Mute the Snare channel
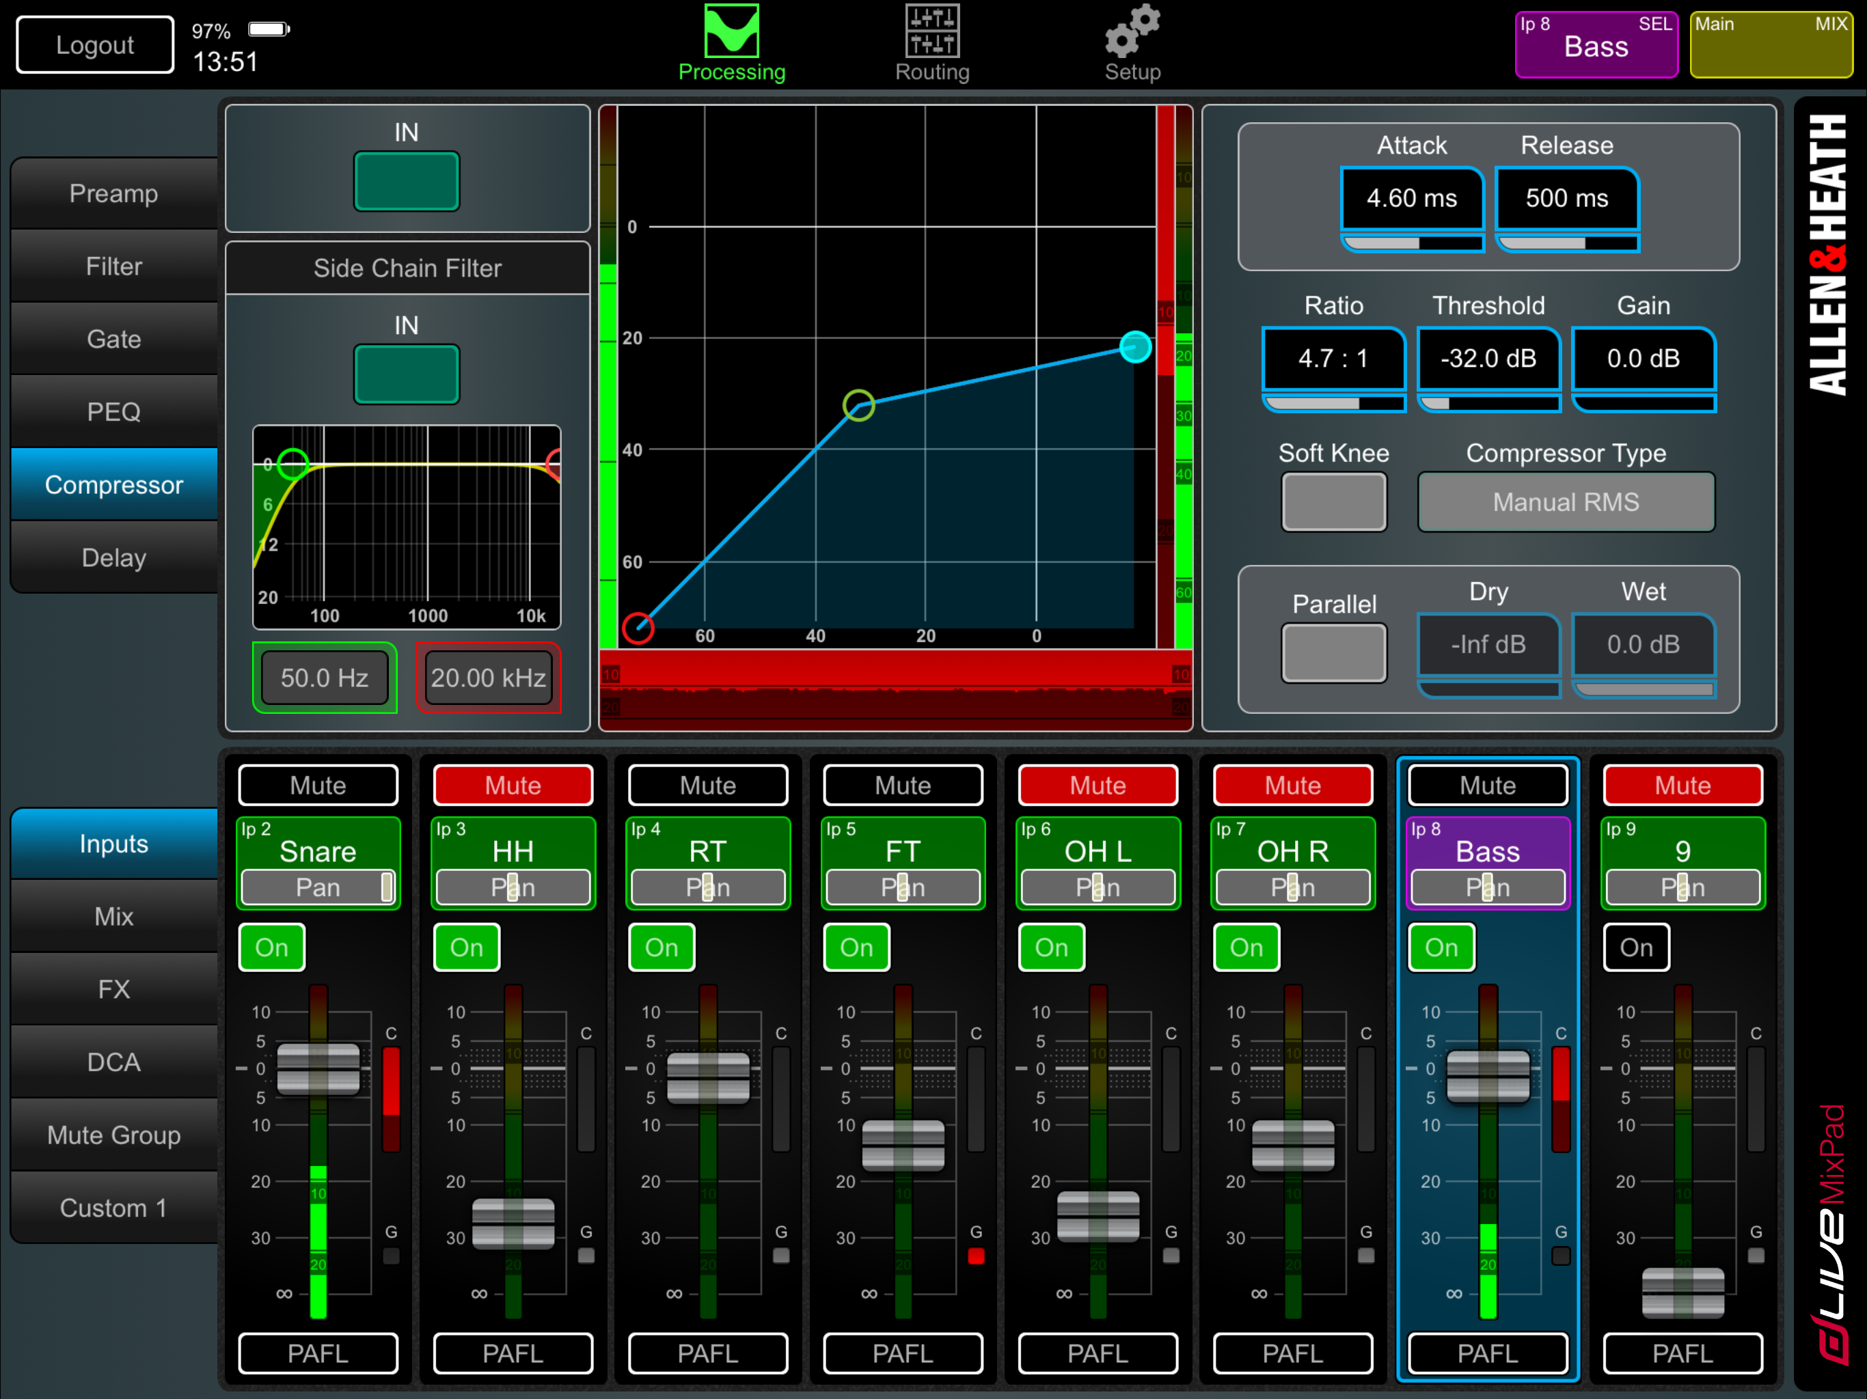The width and height of the screenshot is (1867, 1399). point(318,785)
